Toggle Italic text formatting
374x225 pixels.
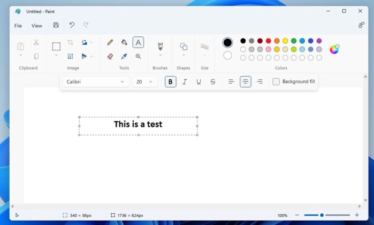[x=185, y=81]
